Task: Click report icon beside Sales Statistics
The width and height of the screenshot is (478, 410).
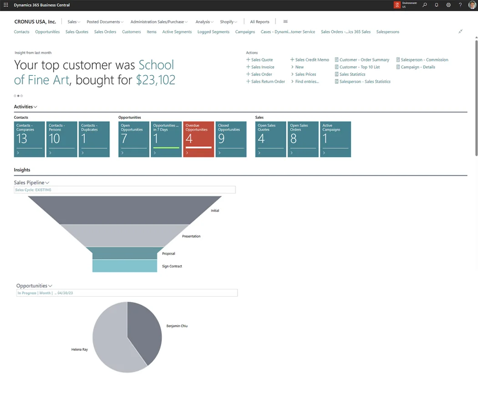Action: click(336, 74)
